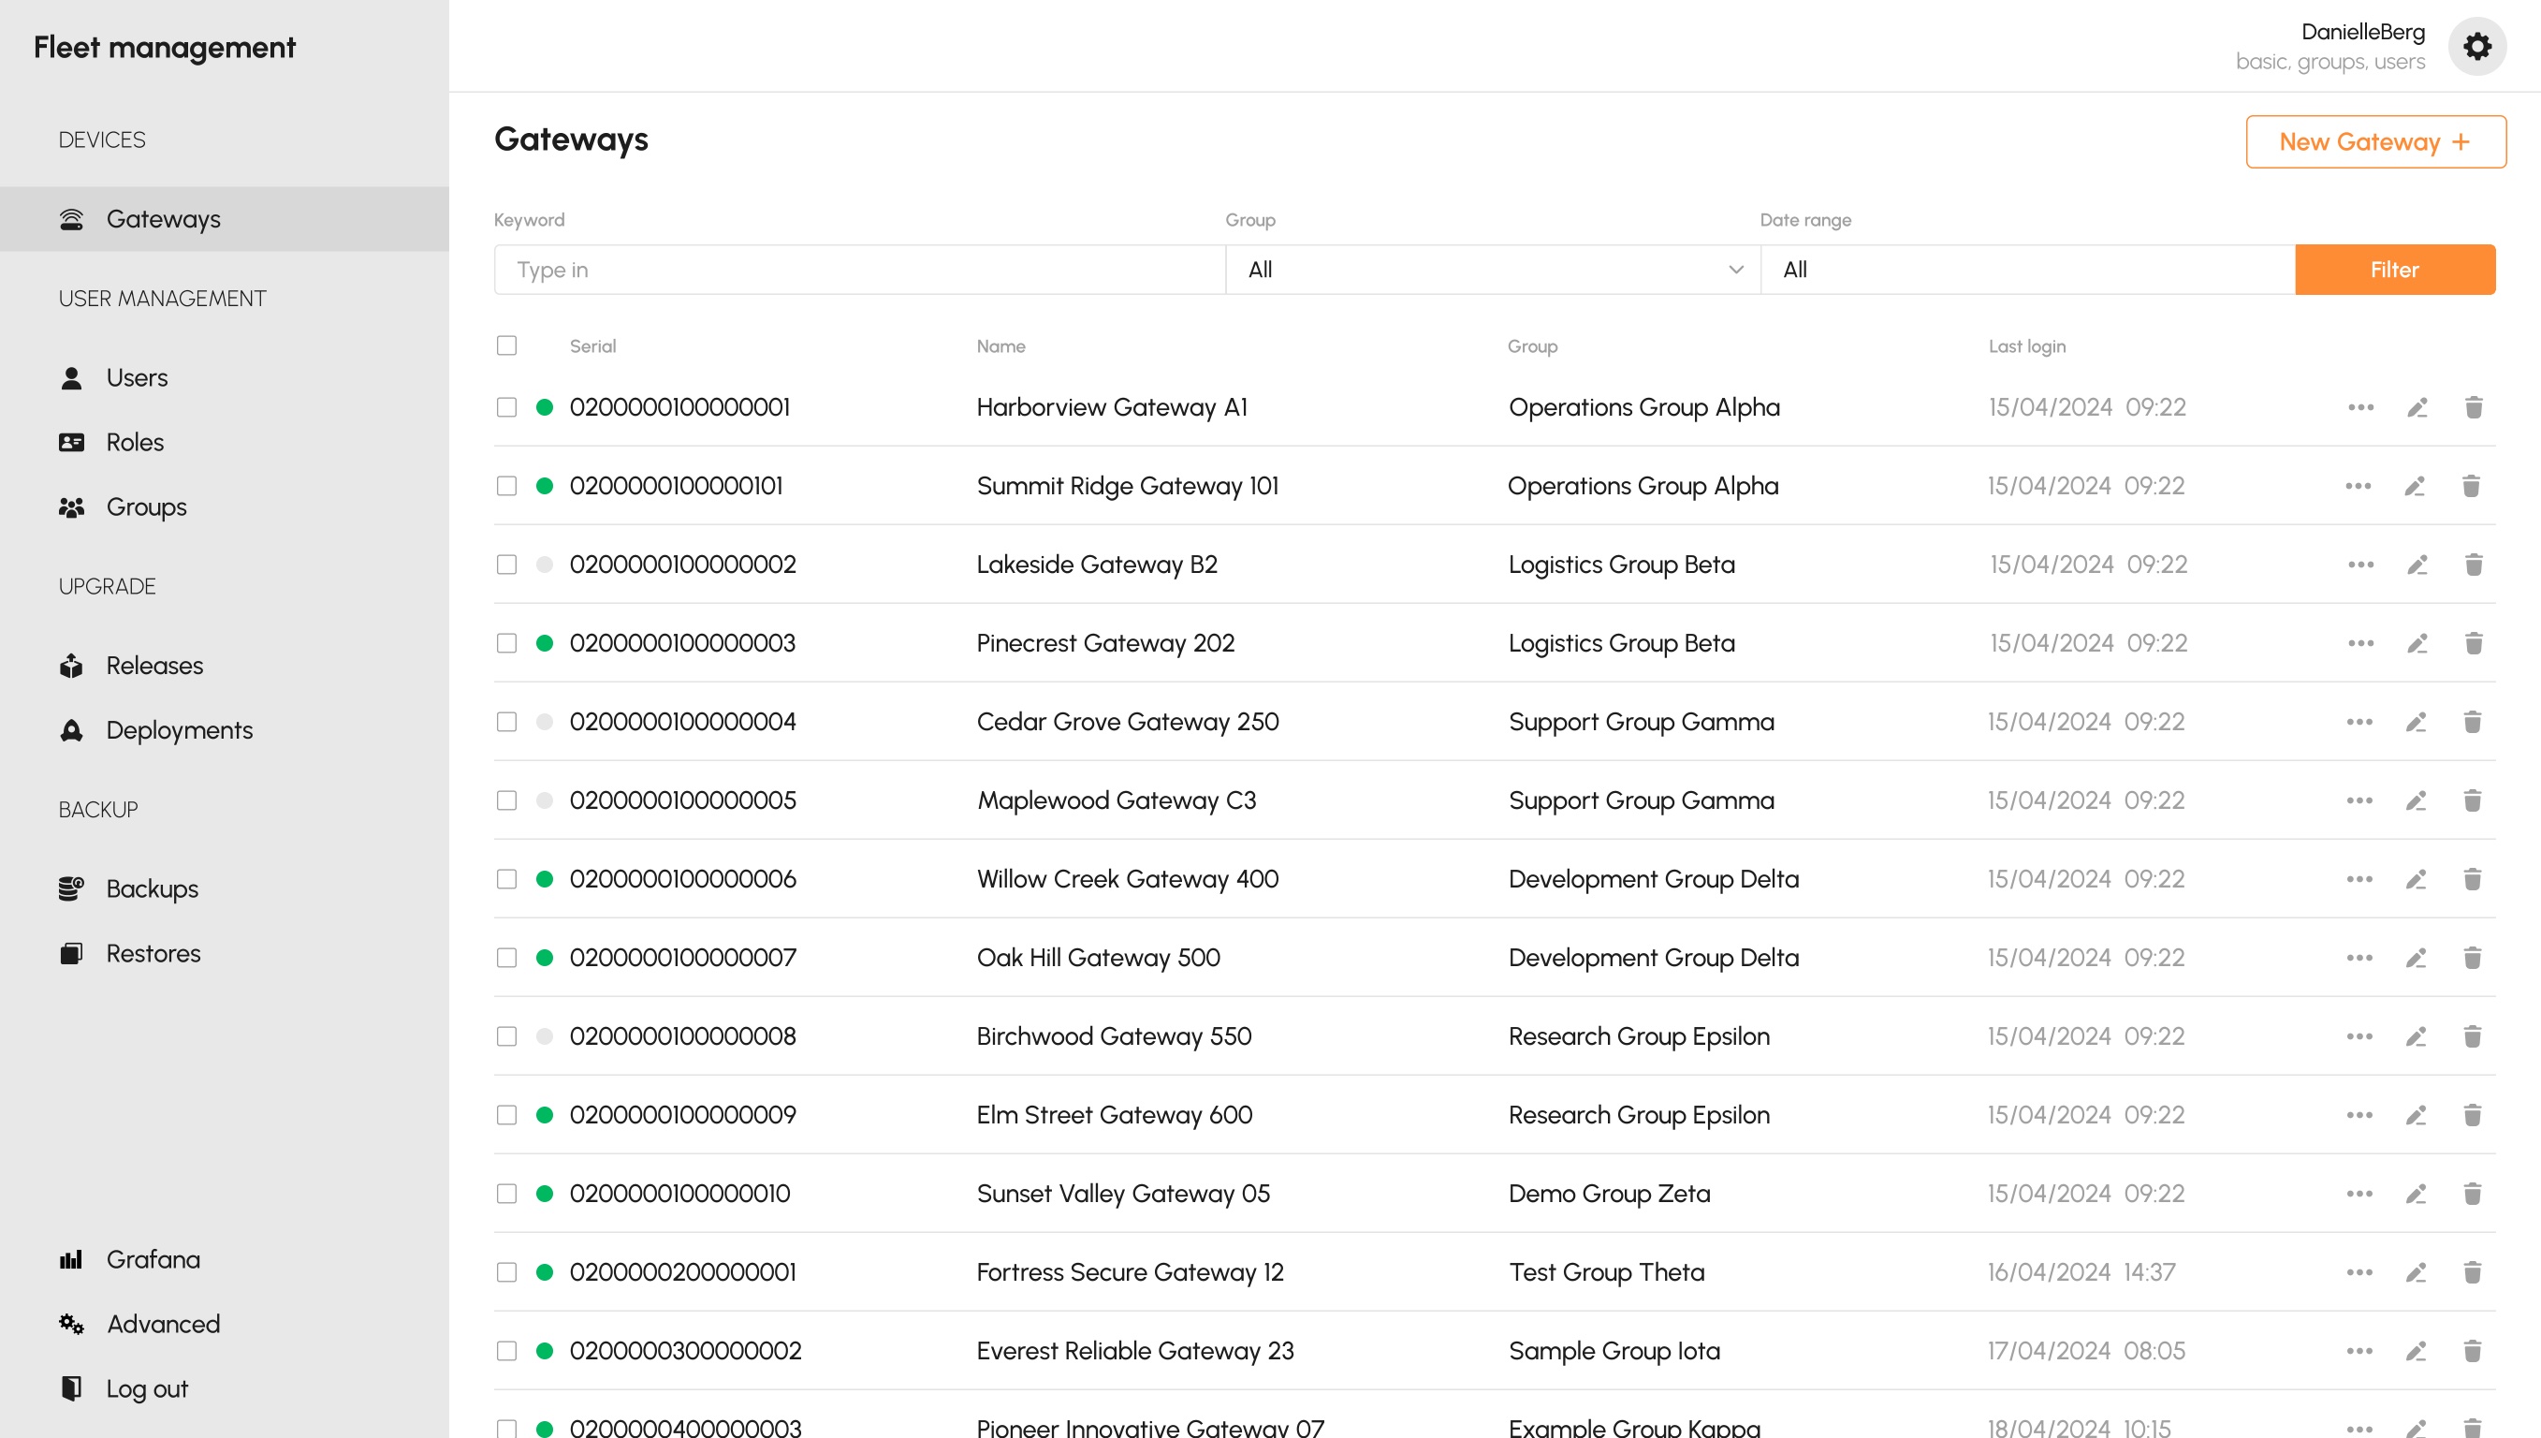The image size is (2541, 1438).
Task: Tick checkbox for Willow Creek Gateway 400
Action: point(506,879)
